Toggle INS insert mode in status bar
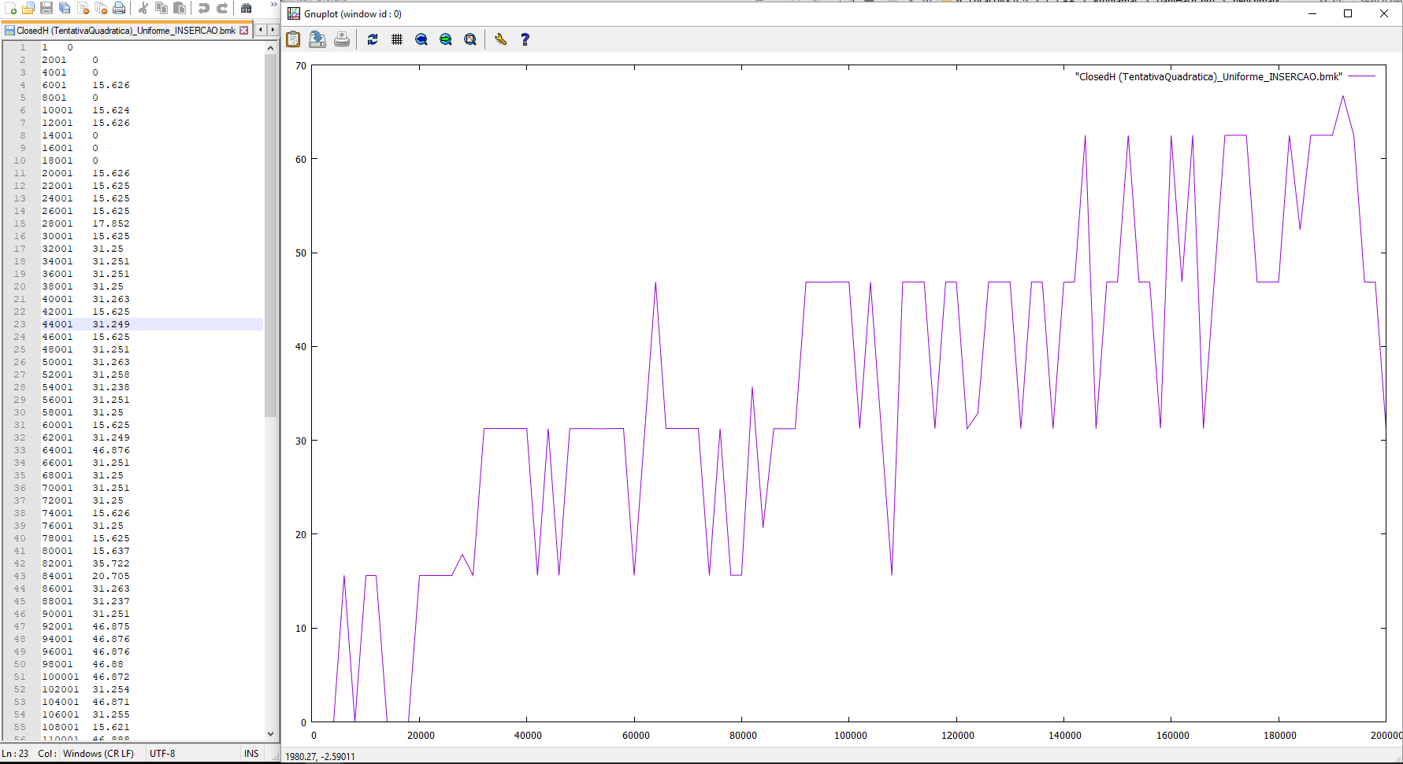This screenshot has height=764, width=1403. pyautogui.click(x=251, y=753)
